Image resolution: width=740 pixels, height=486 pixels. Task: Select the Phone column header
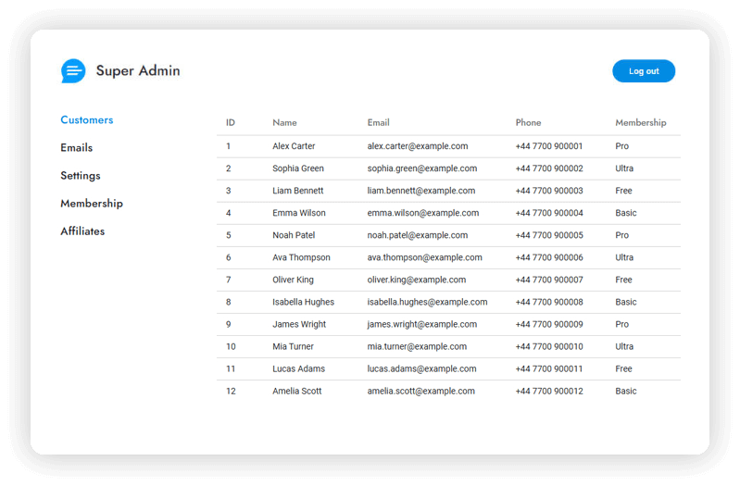[528, 123]
